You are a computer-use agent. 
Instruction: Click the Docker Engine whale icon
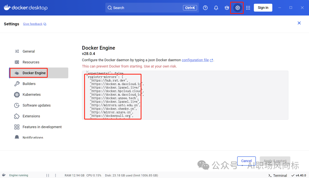(17, 73)
